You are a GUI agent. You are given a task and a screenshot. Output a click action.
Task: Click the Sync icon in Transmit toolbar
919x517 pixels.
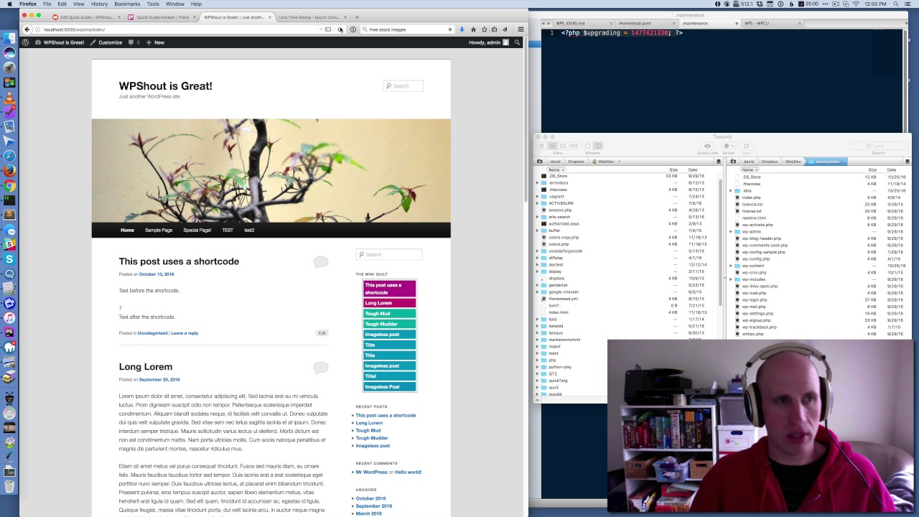click(746, 146)
